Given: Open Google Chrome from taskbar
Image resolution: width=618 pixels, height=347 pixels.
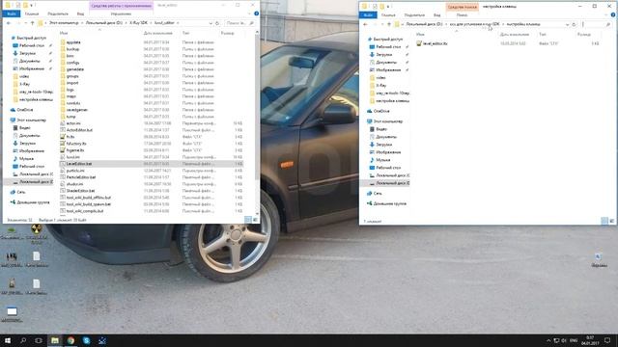Looking at the screenshot, I should [70, 340].
